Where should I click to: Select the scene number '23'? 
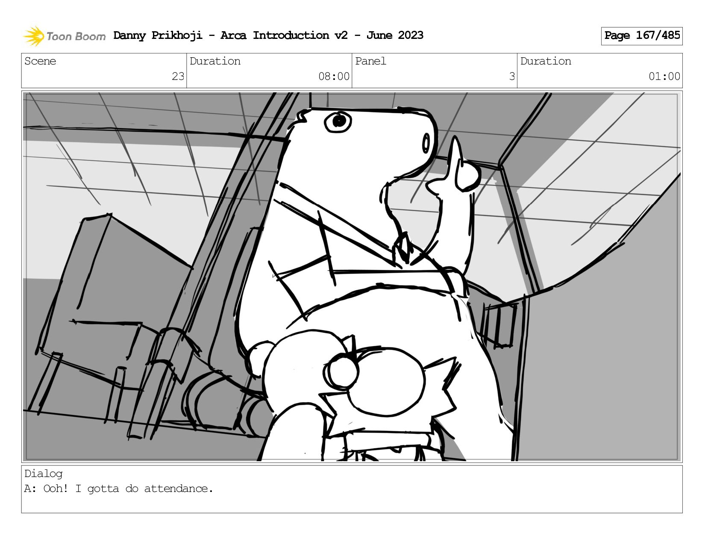coord(178,77)
